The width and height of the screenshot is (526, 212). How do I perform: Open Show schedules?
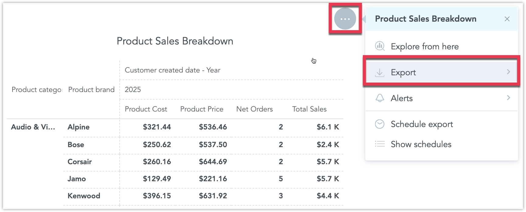click(421, 144)
